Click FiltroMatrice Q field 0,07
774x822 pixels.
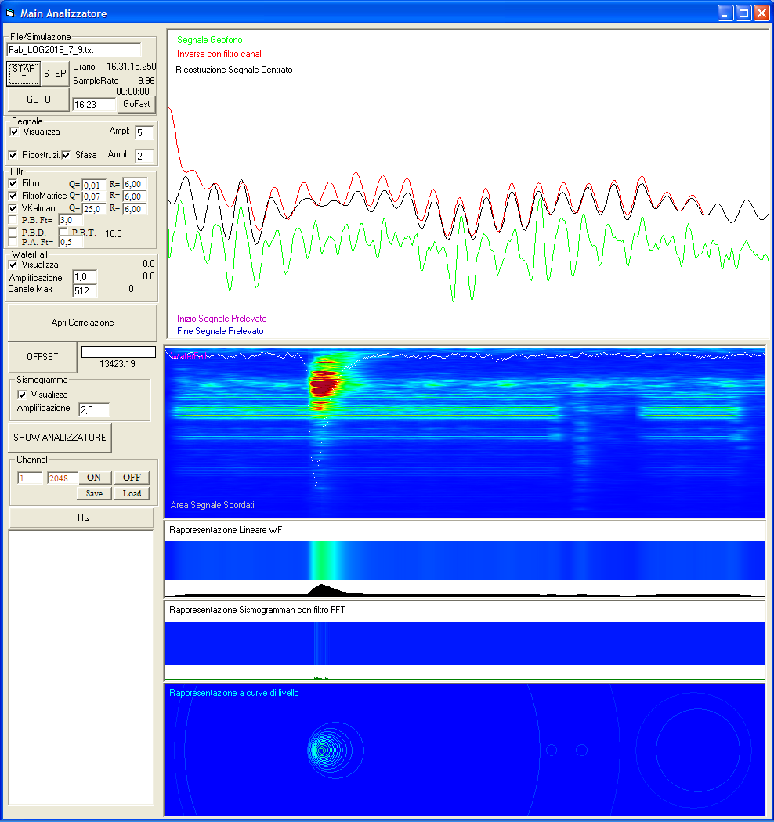click(94, 196)
